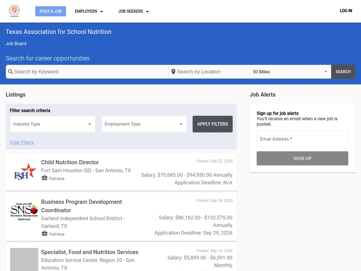Click the Fort Sam Houston ISD logo
The image size is (361, 271).
25,172
